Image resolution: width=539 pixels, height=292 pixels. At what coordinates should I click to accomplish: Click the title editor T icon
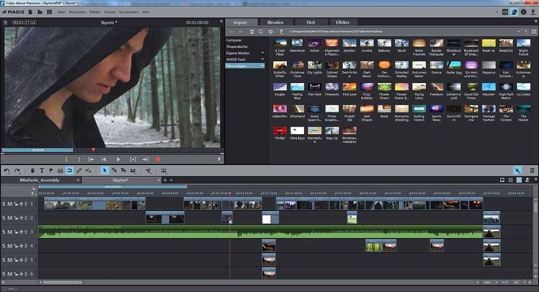[x=42, y=171]
